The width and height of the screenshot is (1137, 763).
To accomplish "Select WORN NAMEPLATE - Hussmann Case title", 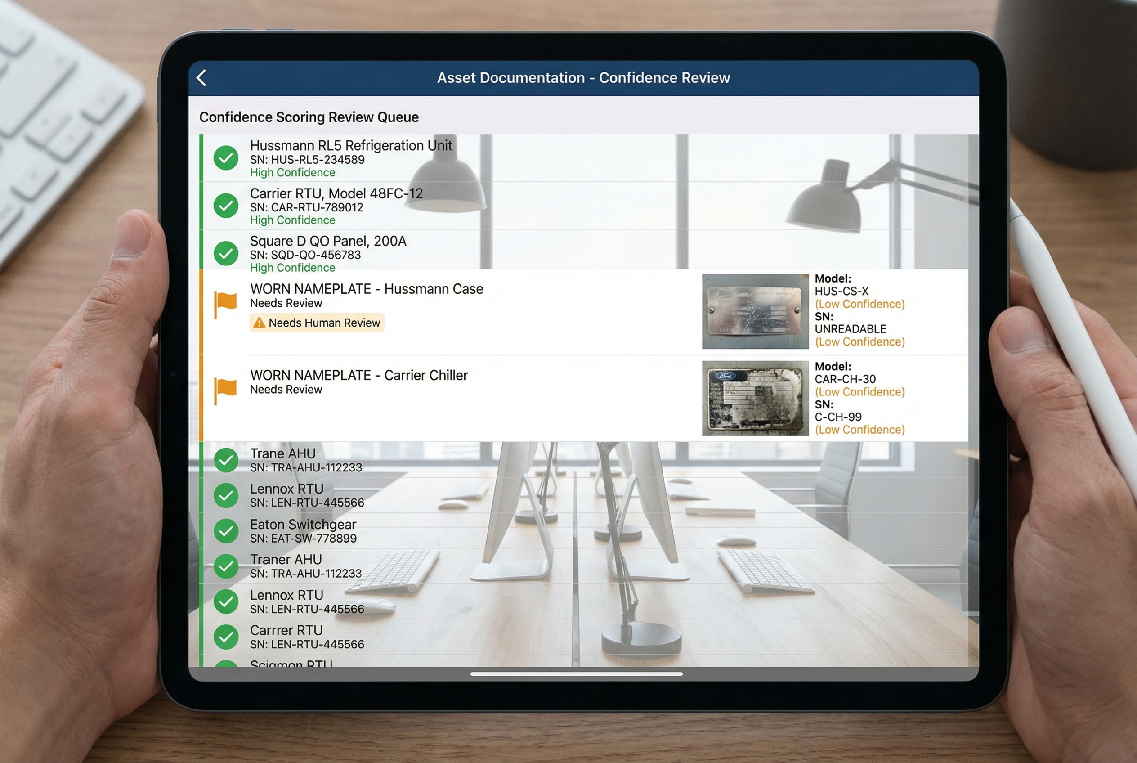I will (367, 288).
